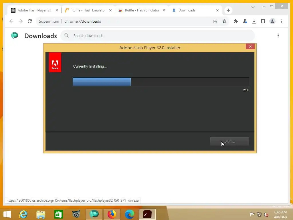Open the Windows Start button
Screen dimensions: 293x220
pyautogui.click(x=7, y=214)
